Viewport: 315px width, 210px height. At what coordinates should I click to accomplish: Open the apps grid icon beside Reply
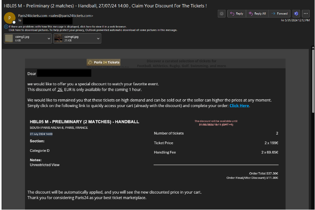point(222,14)
